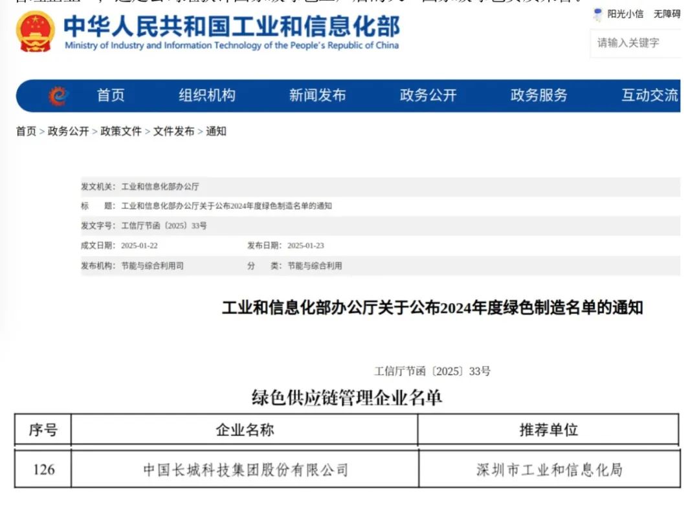Open the 互动交流 navigation item
This screenshot has width=699, height=505.
(x=650, y=95)
